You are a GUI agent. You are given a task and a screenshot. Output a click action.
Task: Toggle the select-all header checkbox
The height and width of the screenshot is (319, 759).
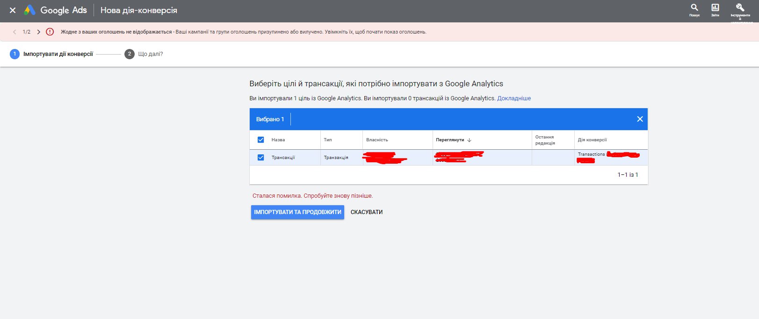(261, 140)
